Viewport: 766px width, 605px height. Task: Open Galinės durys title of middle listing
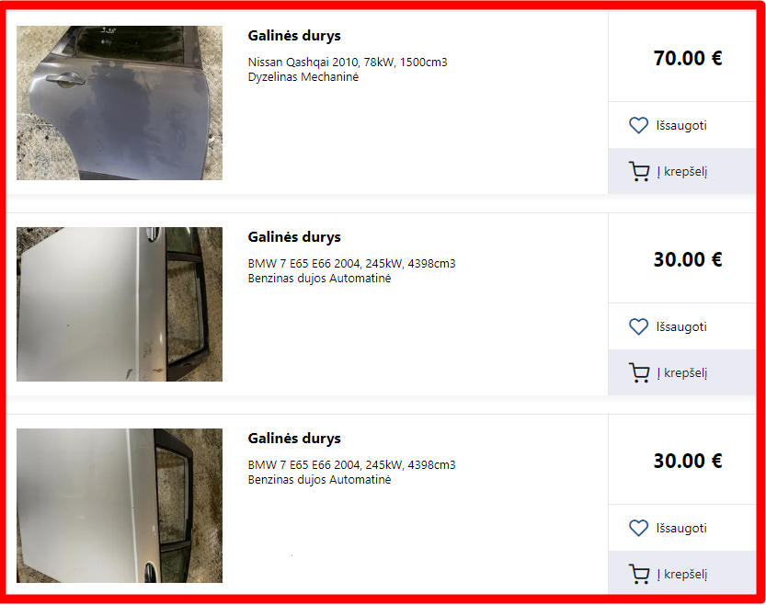click(294, 237)
